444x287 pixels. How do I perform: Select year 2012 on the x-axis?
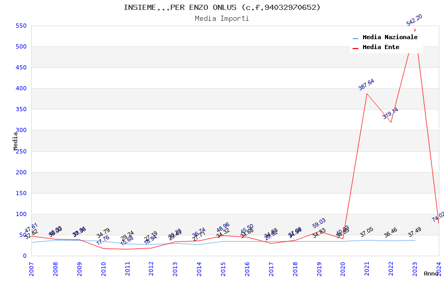151,269
